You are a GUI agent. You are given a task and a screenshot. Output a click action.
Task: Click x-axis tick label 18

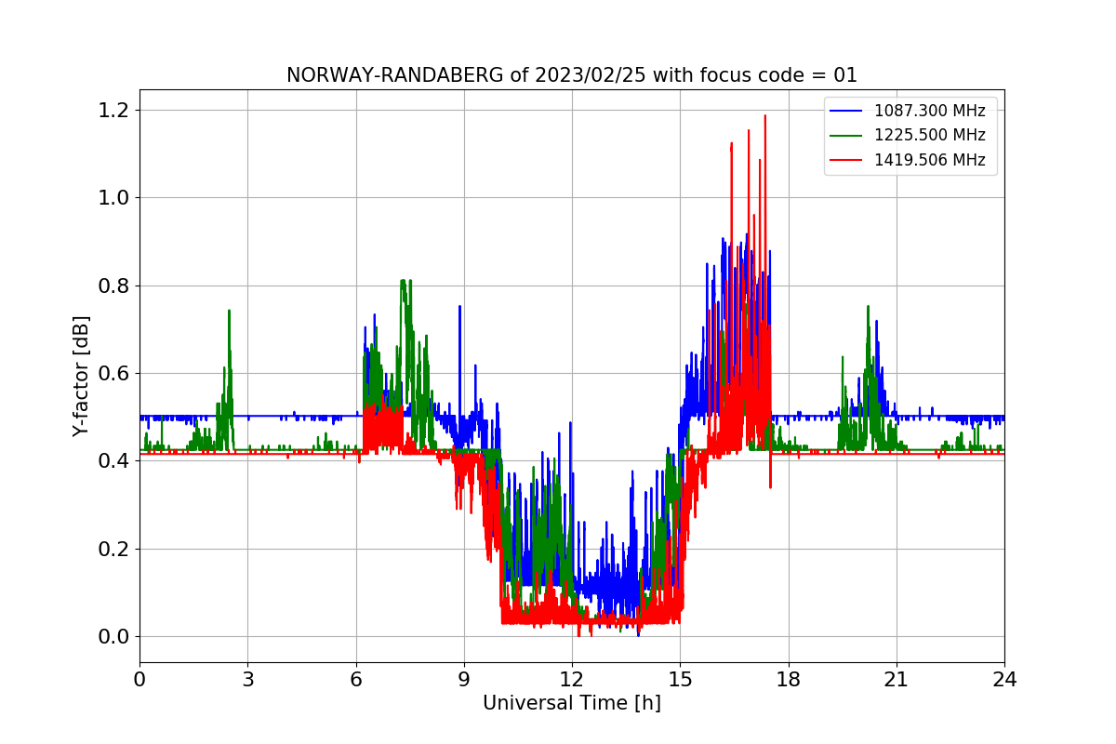(788, 680)
